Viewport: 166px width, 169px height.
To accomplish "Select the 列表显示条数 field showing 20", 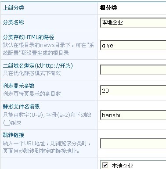I will pos(133,90).
